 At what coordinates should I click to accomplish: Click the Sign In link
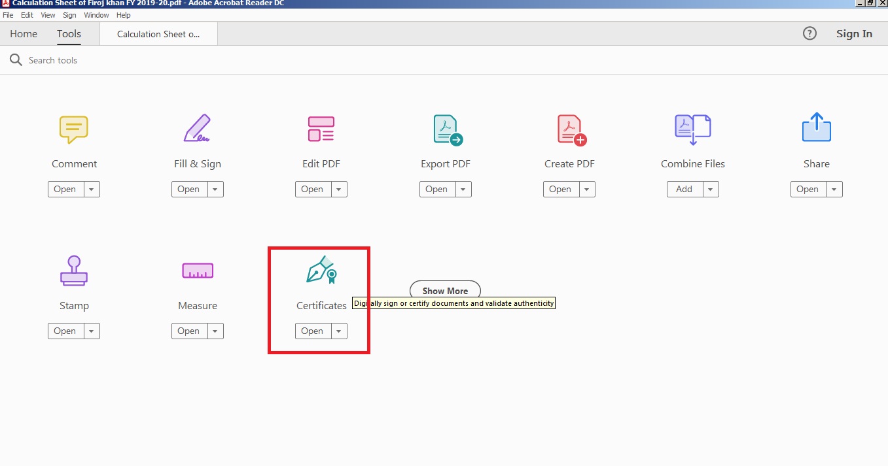[x=853, y=33]
